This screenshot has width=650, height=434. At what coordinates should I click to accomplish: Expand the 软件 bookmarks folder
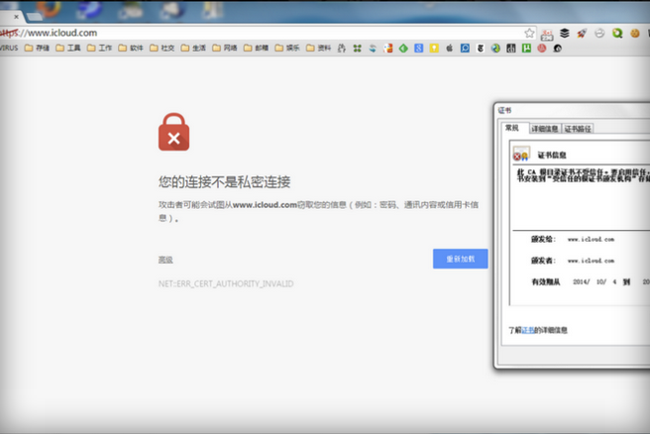131,49
